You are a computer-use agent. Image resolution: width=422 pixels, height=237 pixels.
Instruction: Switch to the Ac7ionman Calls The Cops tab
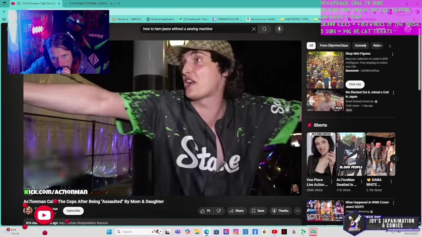(36, 4)
